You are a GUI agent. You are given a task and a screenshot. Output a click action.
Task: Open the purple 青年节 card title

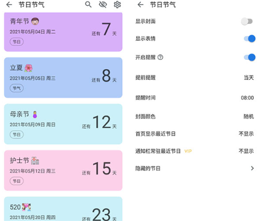(19, 22)
